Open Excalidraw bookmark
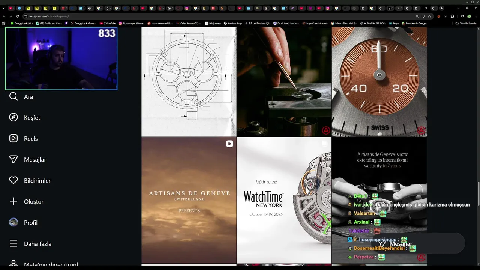Viewport: 480px width, 270px height. pos(286,23)
